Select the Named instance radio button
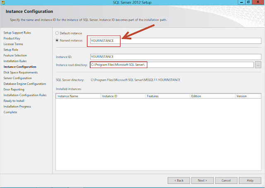 [57, 40]
